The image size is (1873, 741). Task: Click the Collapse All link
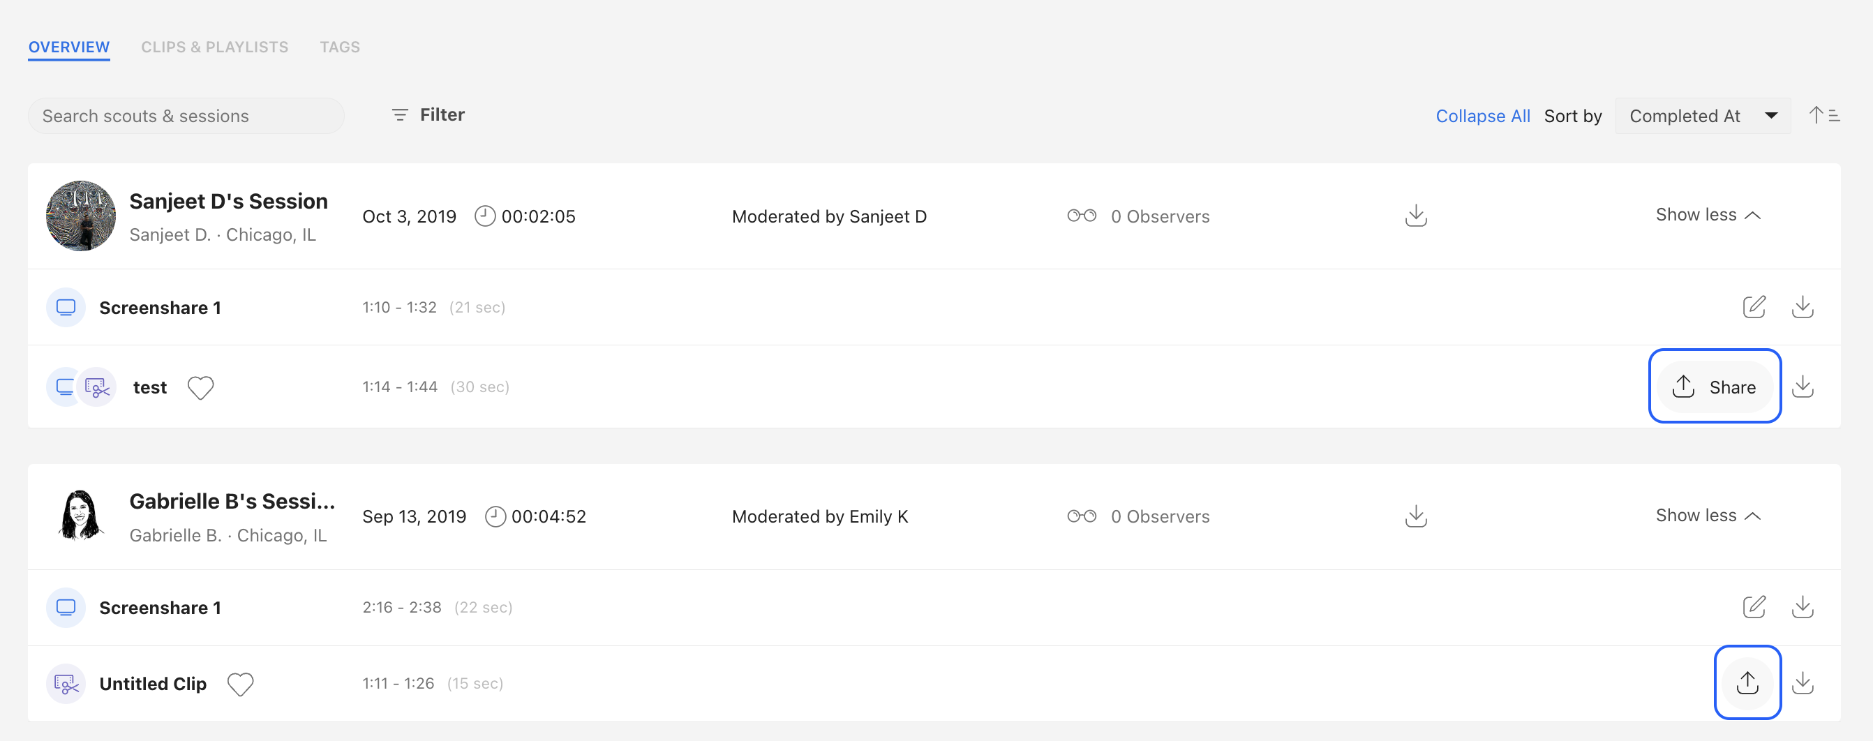(x=1482, y=115)
